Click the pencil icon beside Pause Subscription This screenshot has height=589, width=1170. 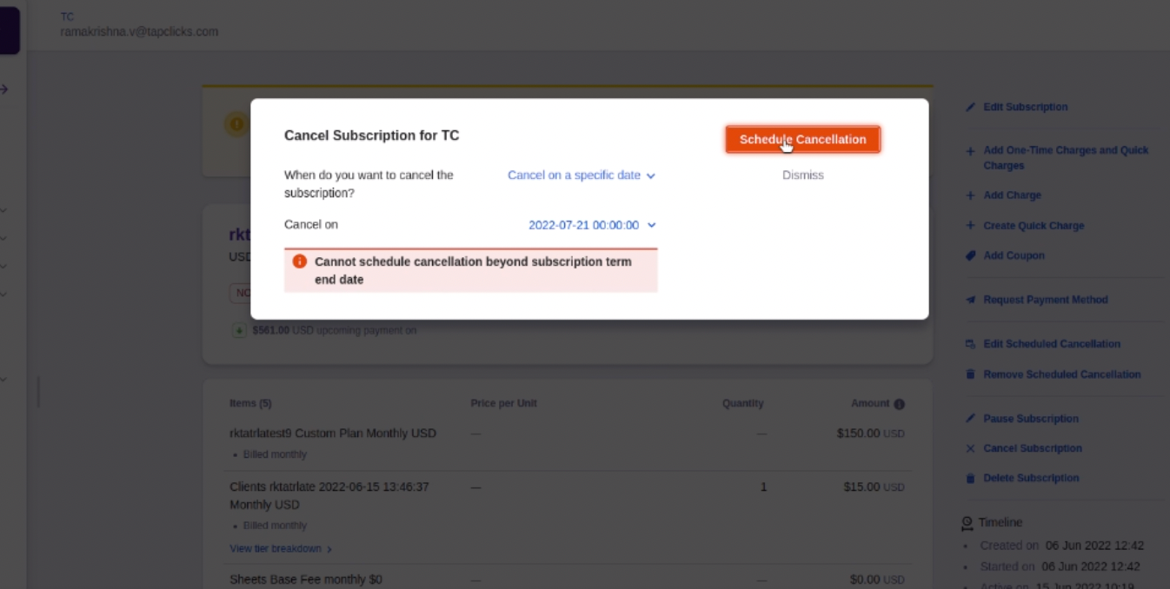click(970, 419)
